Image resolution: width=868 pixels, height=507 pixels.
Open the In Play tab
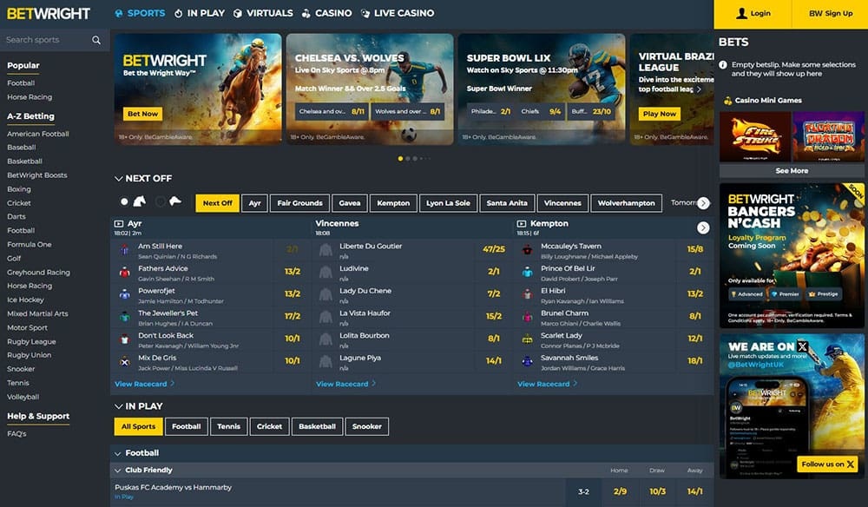pyautogui.click(x=200, y=13)
